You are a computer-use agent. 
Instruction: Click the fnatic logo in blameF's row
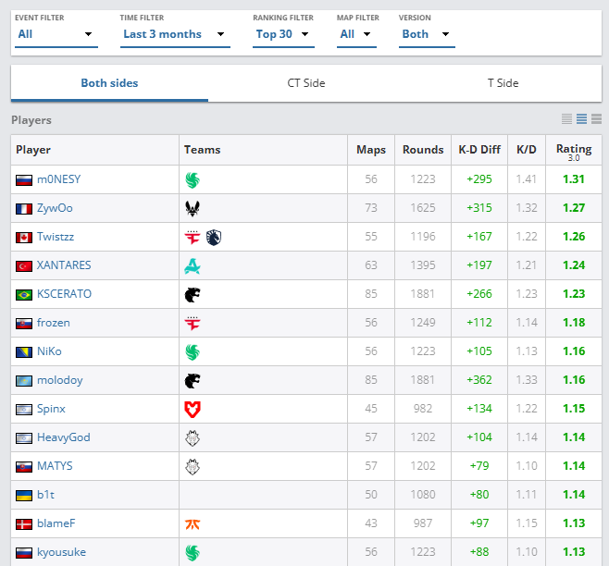point(193,523)
